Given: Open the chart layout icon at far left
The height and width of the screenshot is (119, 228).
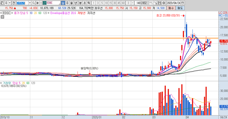Looking at the screenshot, I should click(x=2, y=3).
